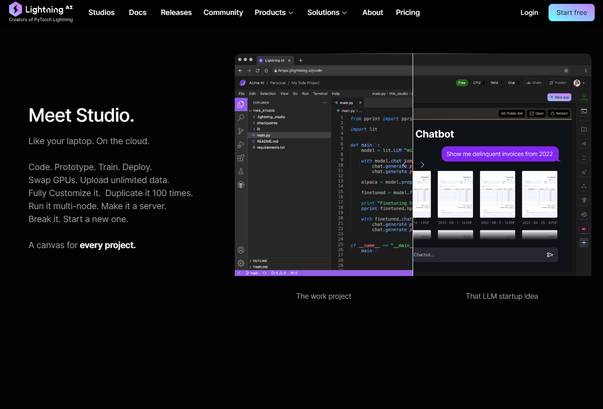Viewport: 603px width, 409px height.
Task: Open invoice thumbnail 2022 - 09 - 1 - 13.PDF
Action: click(x=455, y=194)
